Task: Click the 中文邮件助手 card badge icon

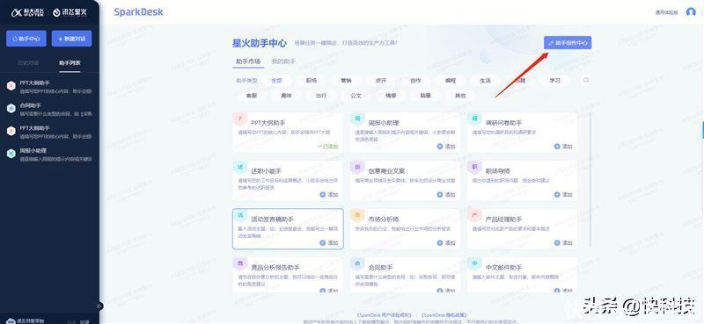Action: click(474, 263)
